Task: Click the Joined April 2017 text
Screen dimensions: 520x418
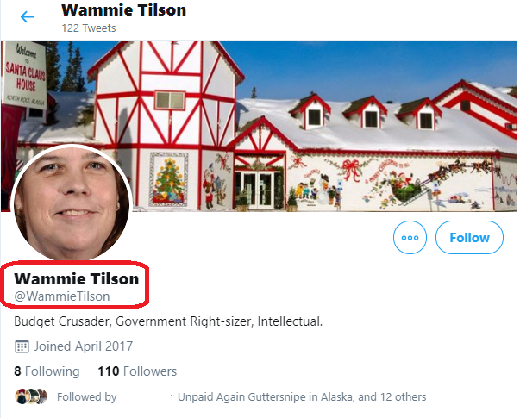Action: pyautogui.click(x=84, y=346)
